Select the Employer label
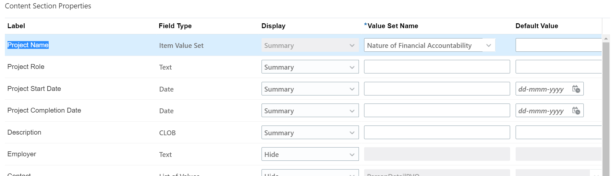Image resolution: width=612 pixels, height=176 pixels. click(x=22, y=154)
